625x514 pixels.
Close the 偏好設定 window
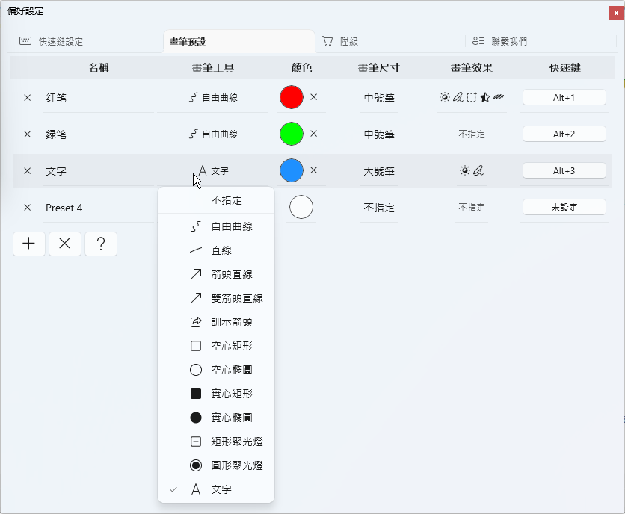[616, 13]
